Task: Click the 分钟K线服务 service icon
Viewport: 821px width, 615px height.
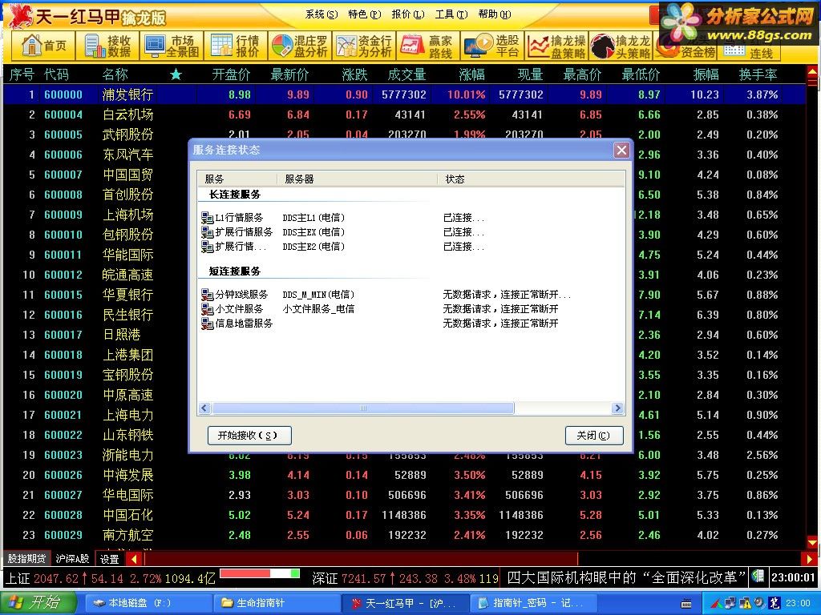Action: click(207, 295)
